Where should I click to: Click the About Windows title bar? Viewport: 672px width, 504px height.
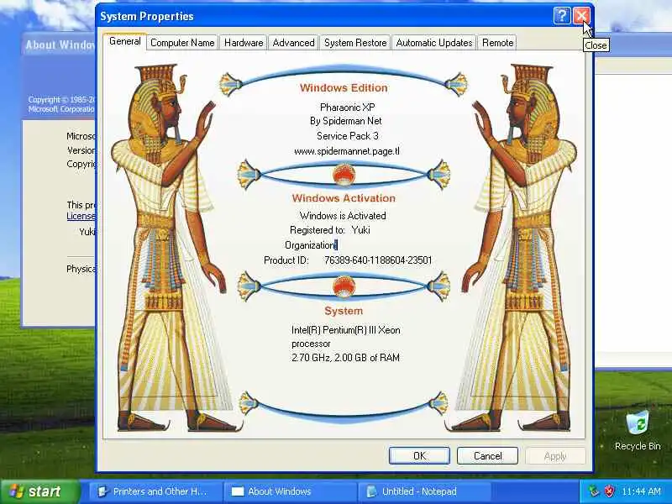point(59,45)
